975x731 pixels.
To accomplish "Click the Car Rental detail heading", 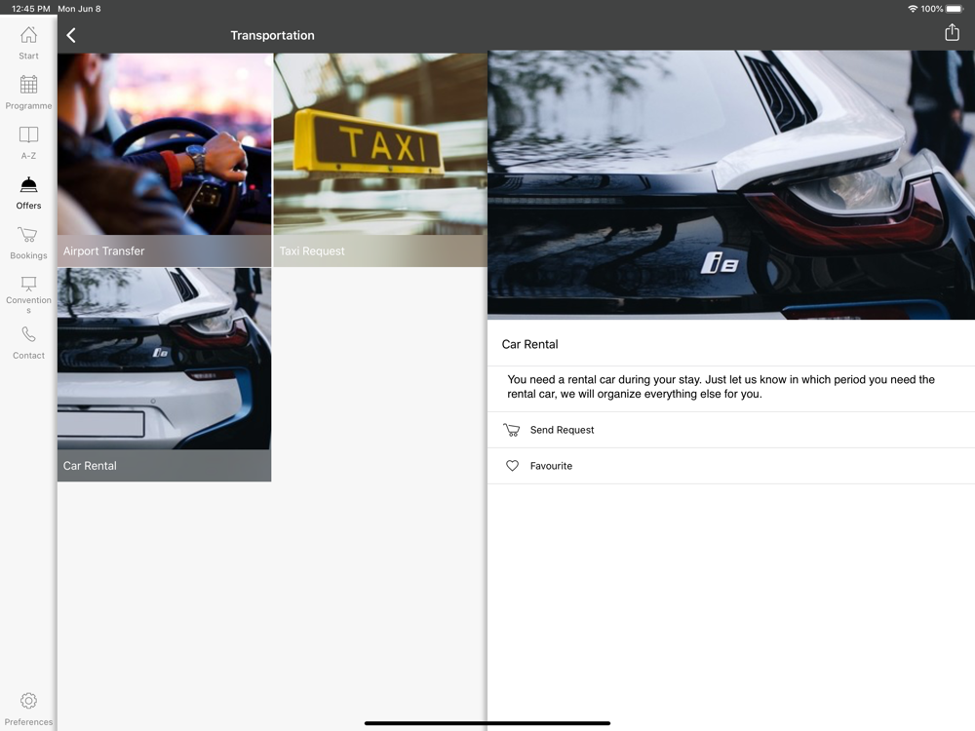I will (529, 344).
